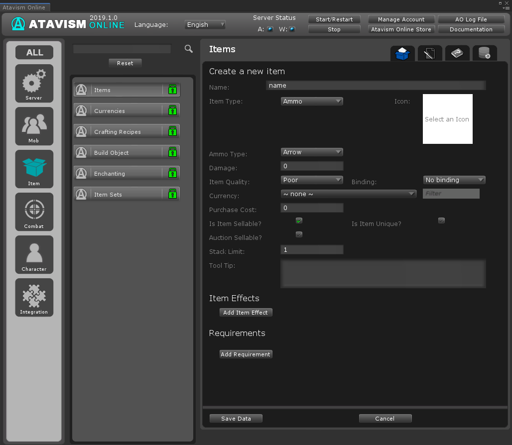Click the search magnifier icon
The image size is (512, 445).
[188, 49]
